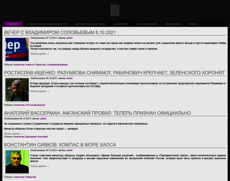Open the Соловьёв Владимир category link
Viewport: 230px width, 181px height.
[x=57, y=65]
